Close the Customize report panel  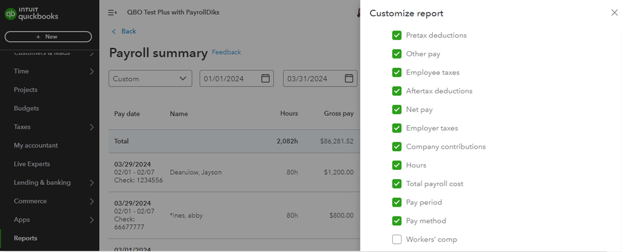pyautogui.click(x=615, y=13)
